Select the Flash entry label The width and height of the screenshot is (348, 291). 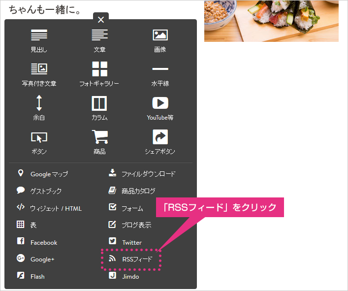pos(37,277)
